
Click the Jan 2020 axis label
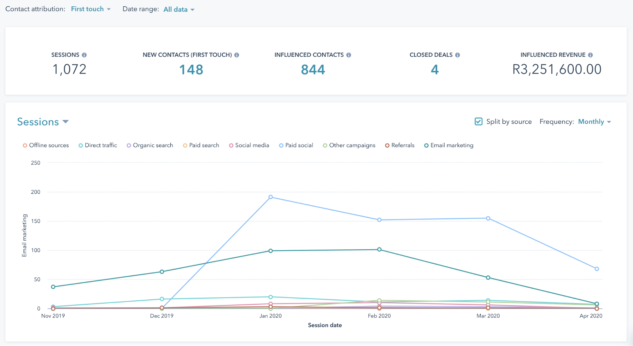(270, 316)
